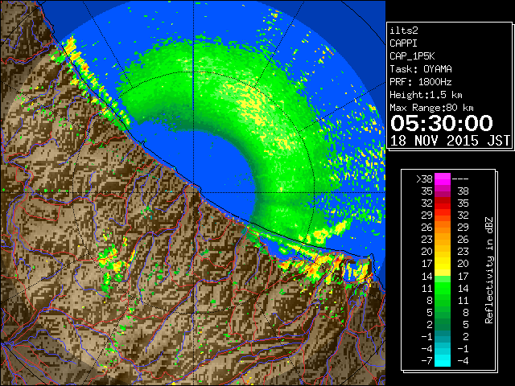515x386 pixels.
Task: Click the Max Range:80 km line
Action: (x=431, y=108)
